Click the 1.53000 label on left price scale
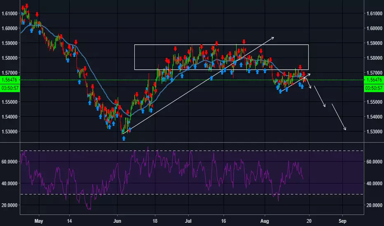The height and width of the screenshot is (226, 384). coord(9,131)
